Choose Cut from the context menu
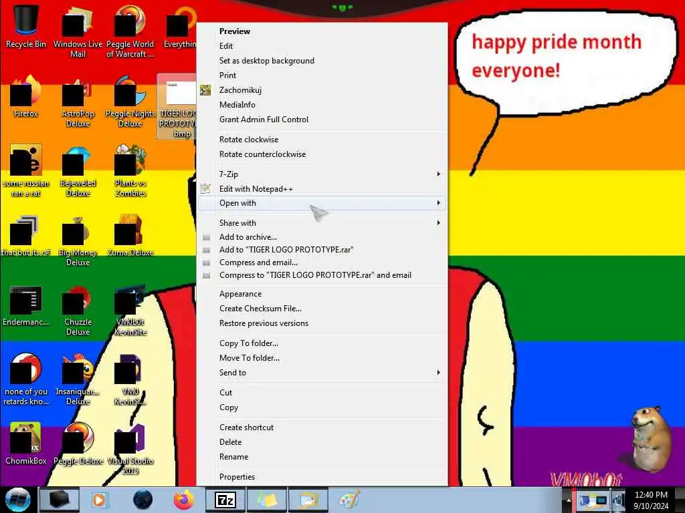685x513 pixels. pyautogui.click(x=322, y=393)
